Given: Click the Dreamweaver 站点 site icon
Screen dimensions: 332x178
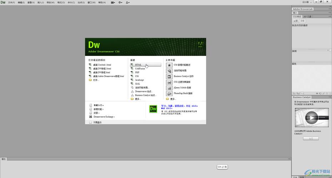Looking at the screenshot, I should 132,91.
